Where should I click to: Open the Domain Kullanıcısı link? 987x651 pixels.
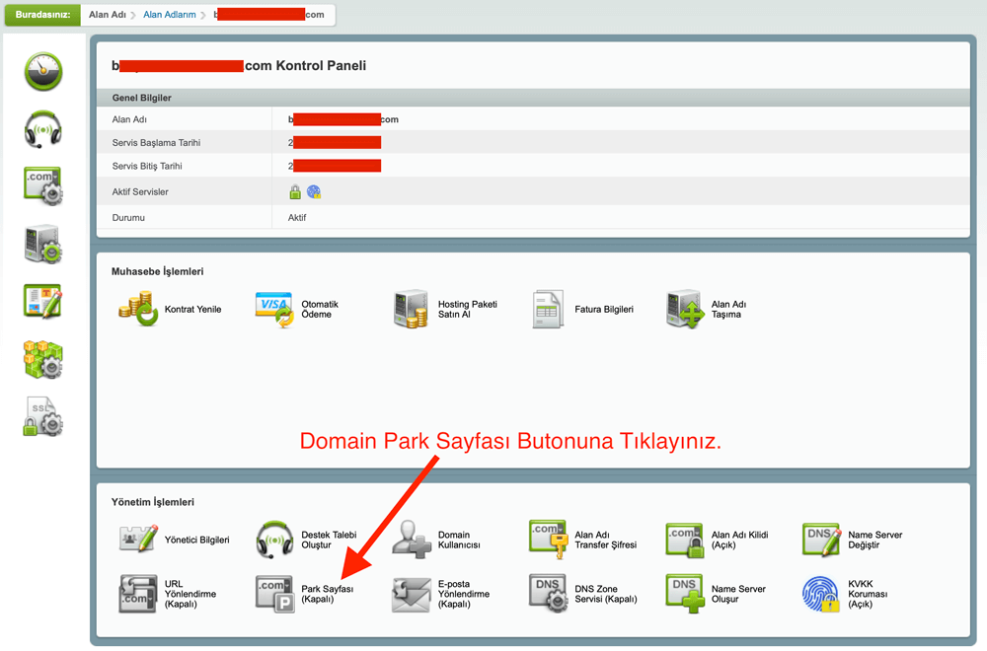[x=459, y=540]
